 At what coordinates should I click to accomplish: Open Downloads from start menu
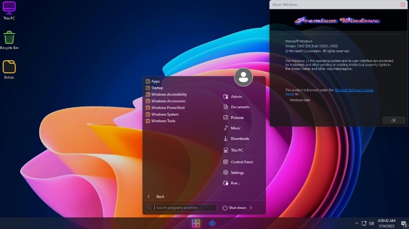[236, 139]
